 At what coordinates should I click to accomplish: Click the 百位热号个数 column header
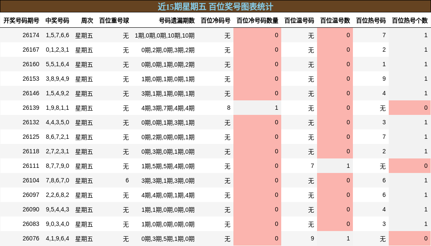click(x=410, y=20)
